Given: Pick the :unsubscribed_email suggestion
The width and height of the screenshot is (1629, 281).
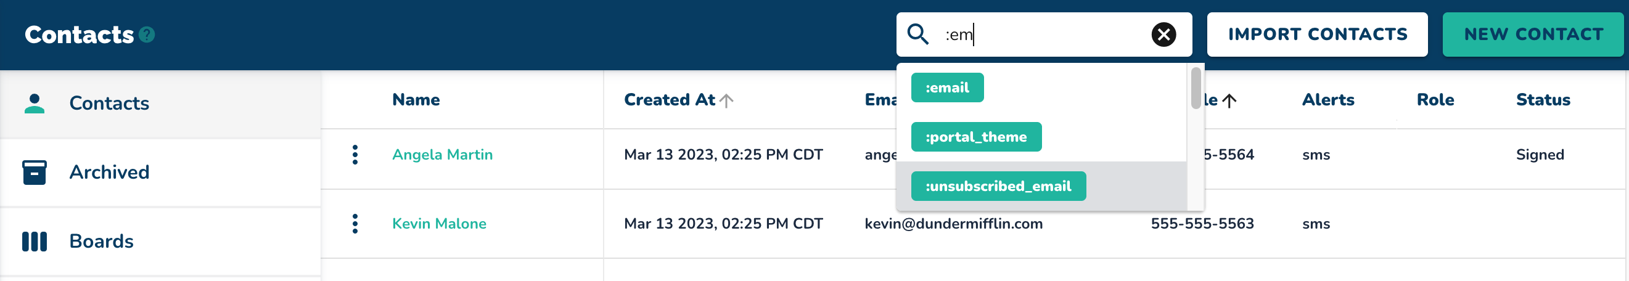Looking at the screenshot, I should (998, 186).
